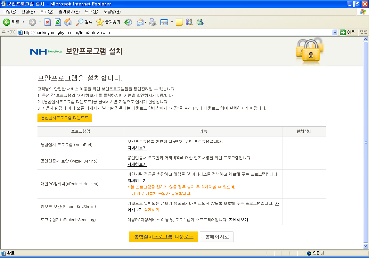Viewport: 369px width, 260px height.
Task: Open 자세히보기 link for Secure KeyStroke row
Action: [135, 210]
